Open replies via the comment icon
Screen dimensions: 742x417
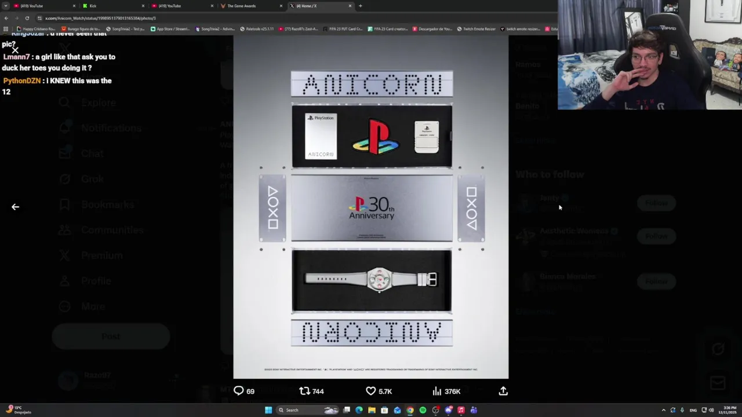tap(239, 391)
